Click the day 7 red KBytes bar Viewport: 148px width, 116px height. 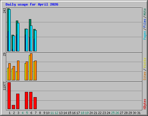[x=35, y=103]
